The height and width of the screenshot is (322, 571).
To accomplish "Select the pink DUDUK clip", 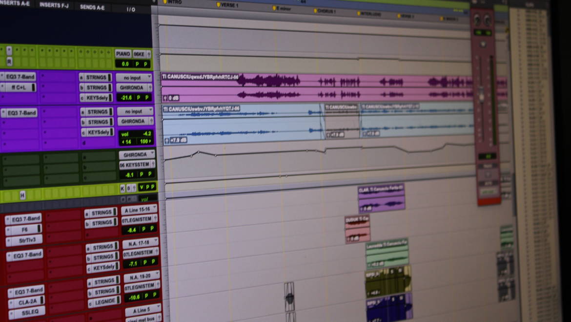I will pyautogui.click(x=358, y=229).
